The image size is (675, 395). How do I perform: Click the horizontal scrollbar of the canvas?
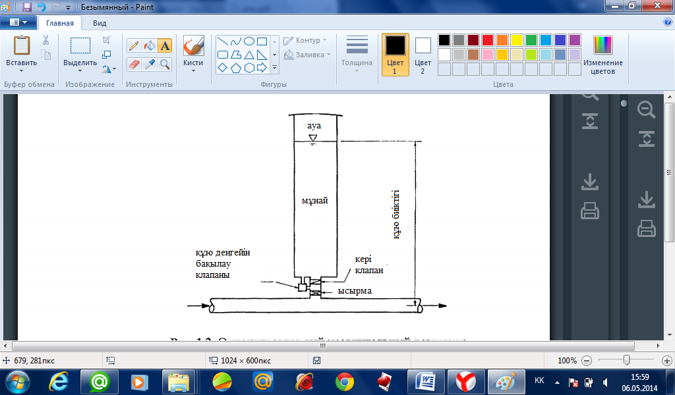[323, 346]
